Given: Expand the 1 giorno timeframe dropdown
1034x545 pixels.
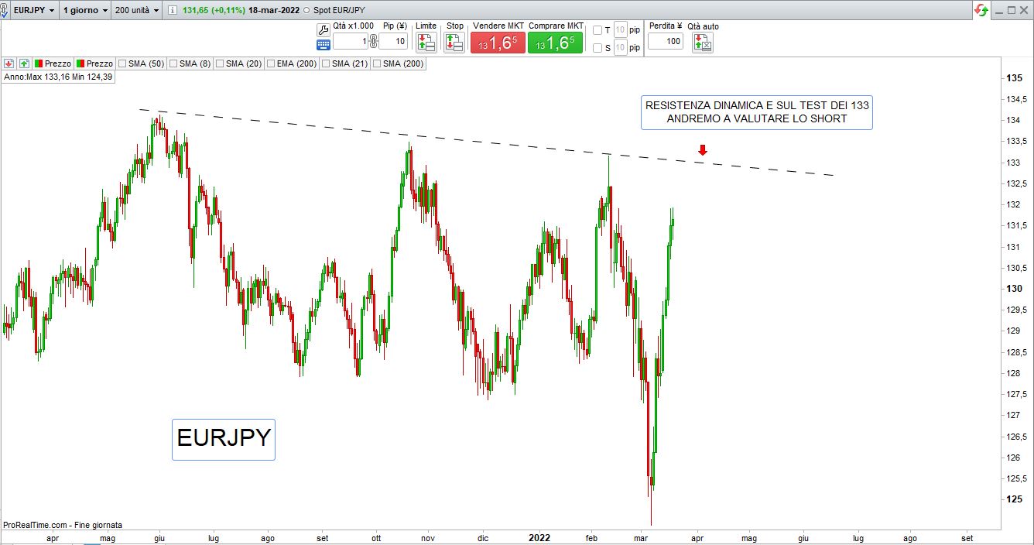Looking at the screenshot, I should 85,11.
